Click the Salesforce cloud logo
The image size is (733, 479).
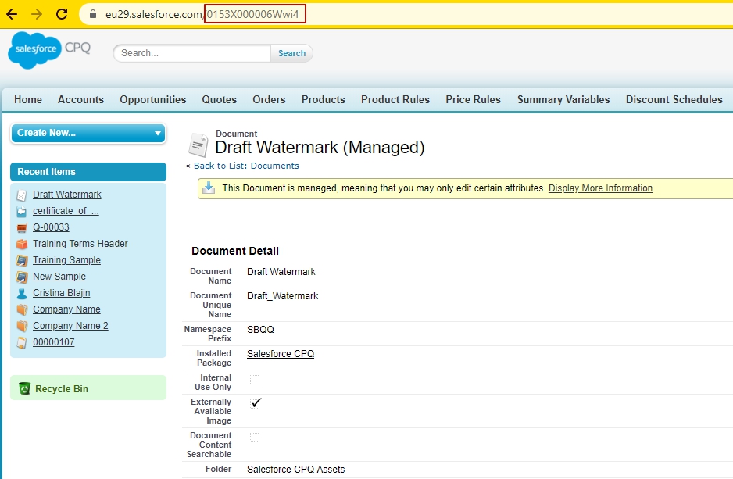(34, 50)
